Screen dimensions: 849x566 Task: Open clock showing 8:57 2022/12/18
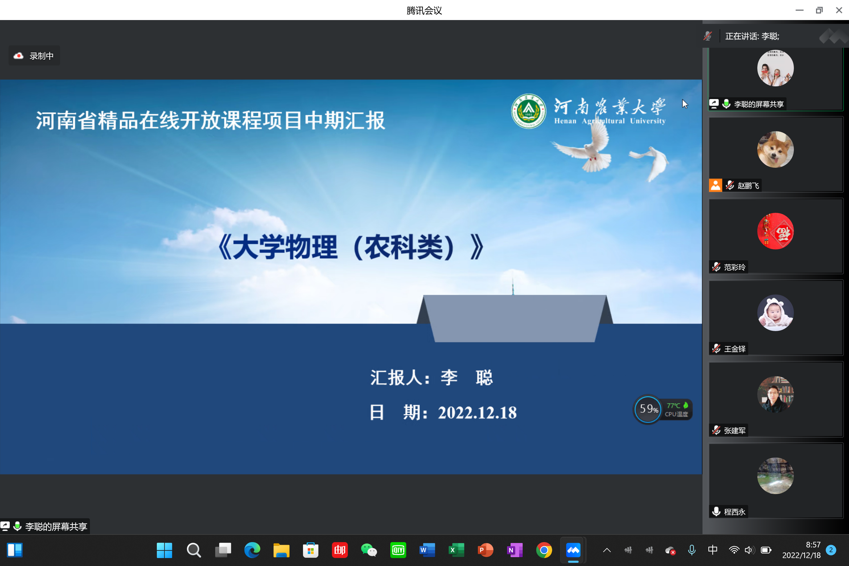tap(801, 550)
